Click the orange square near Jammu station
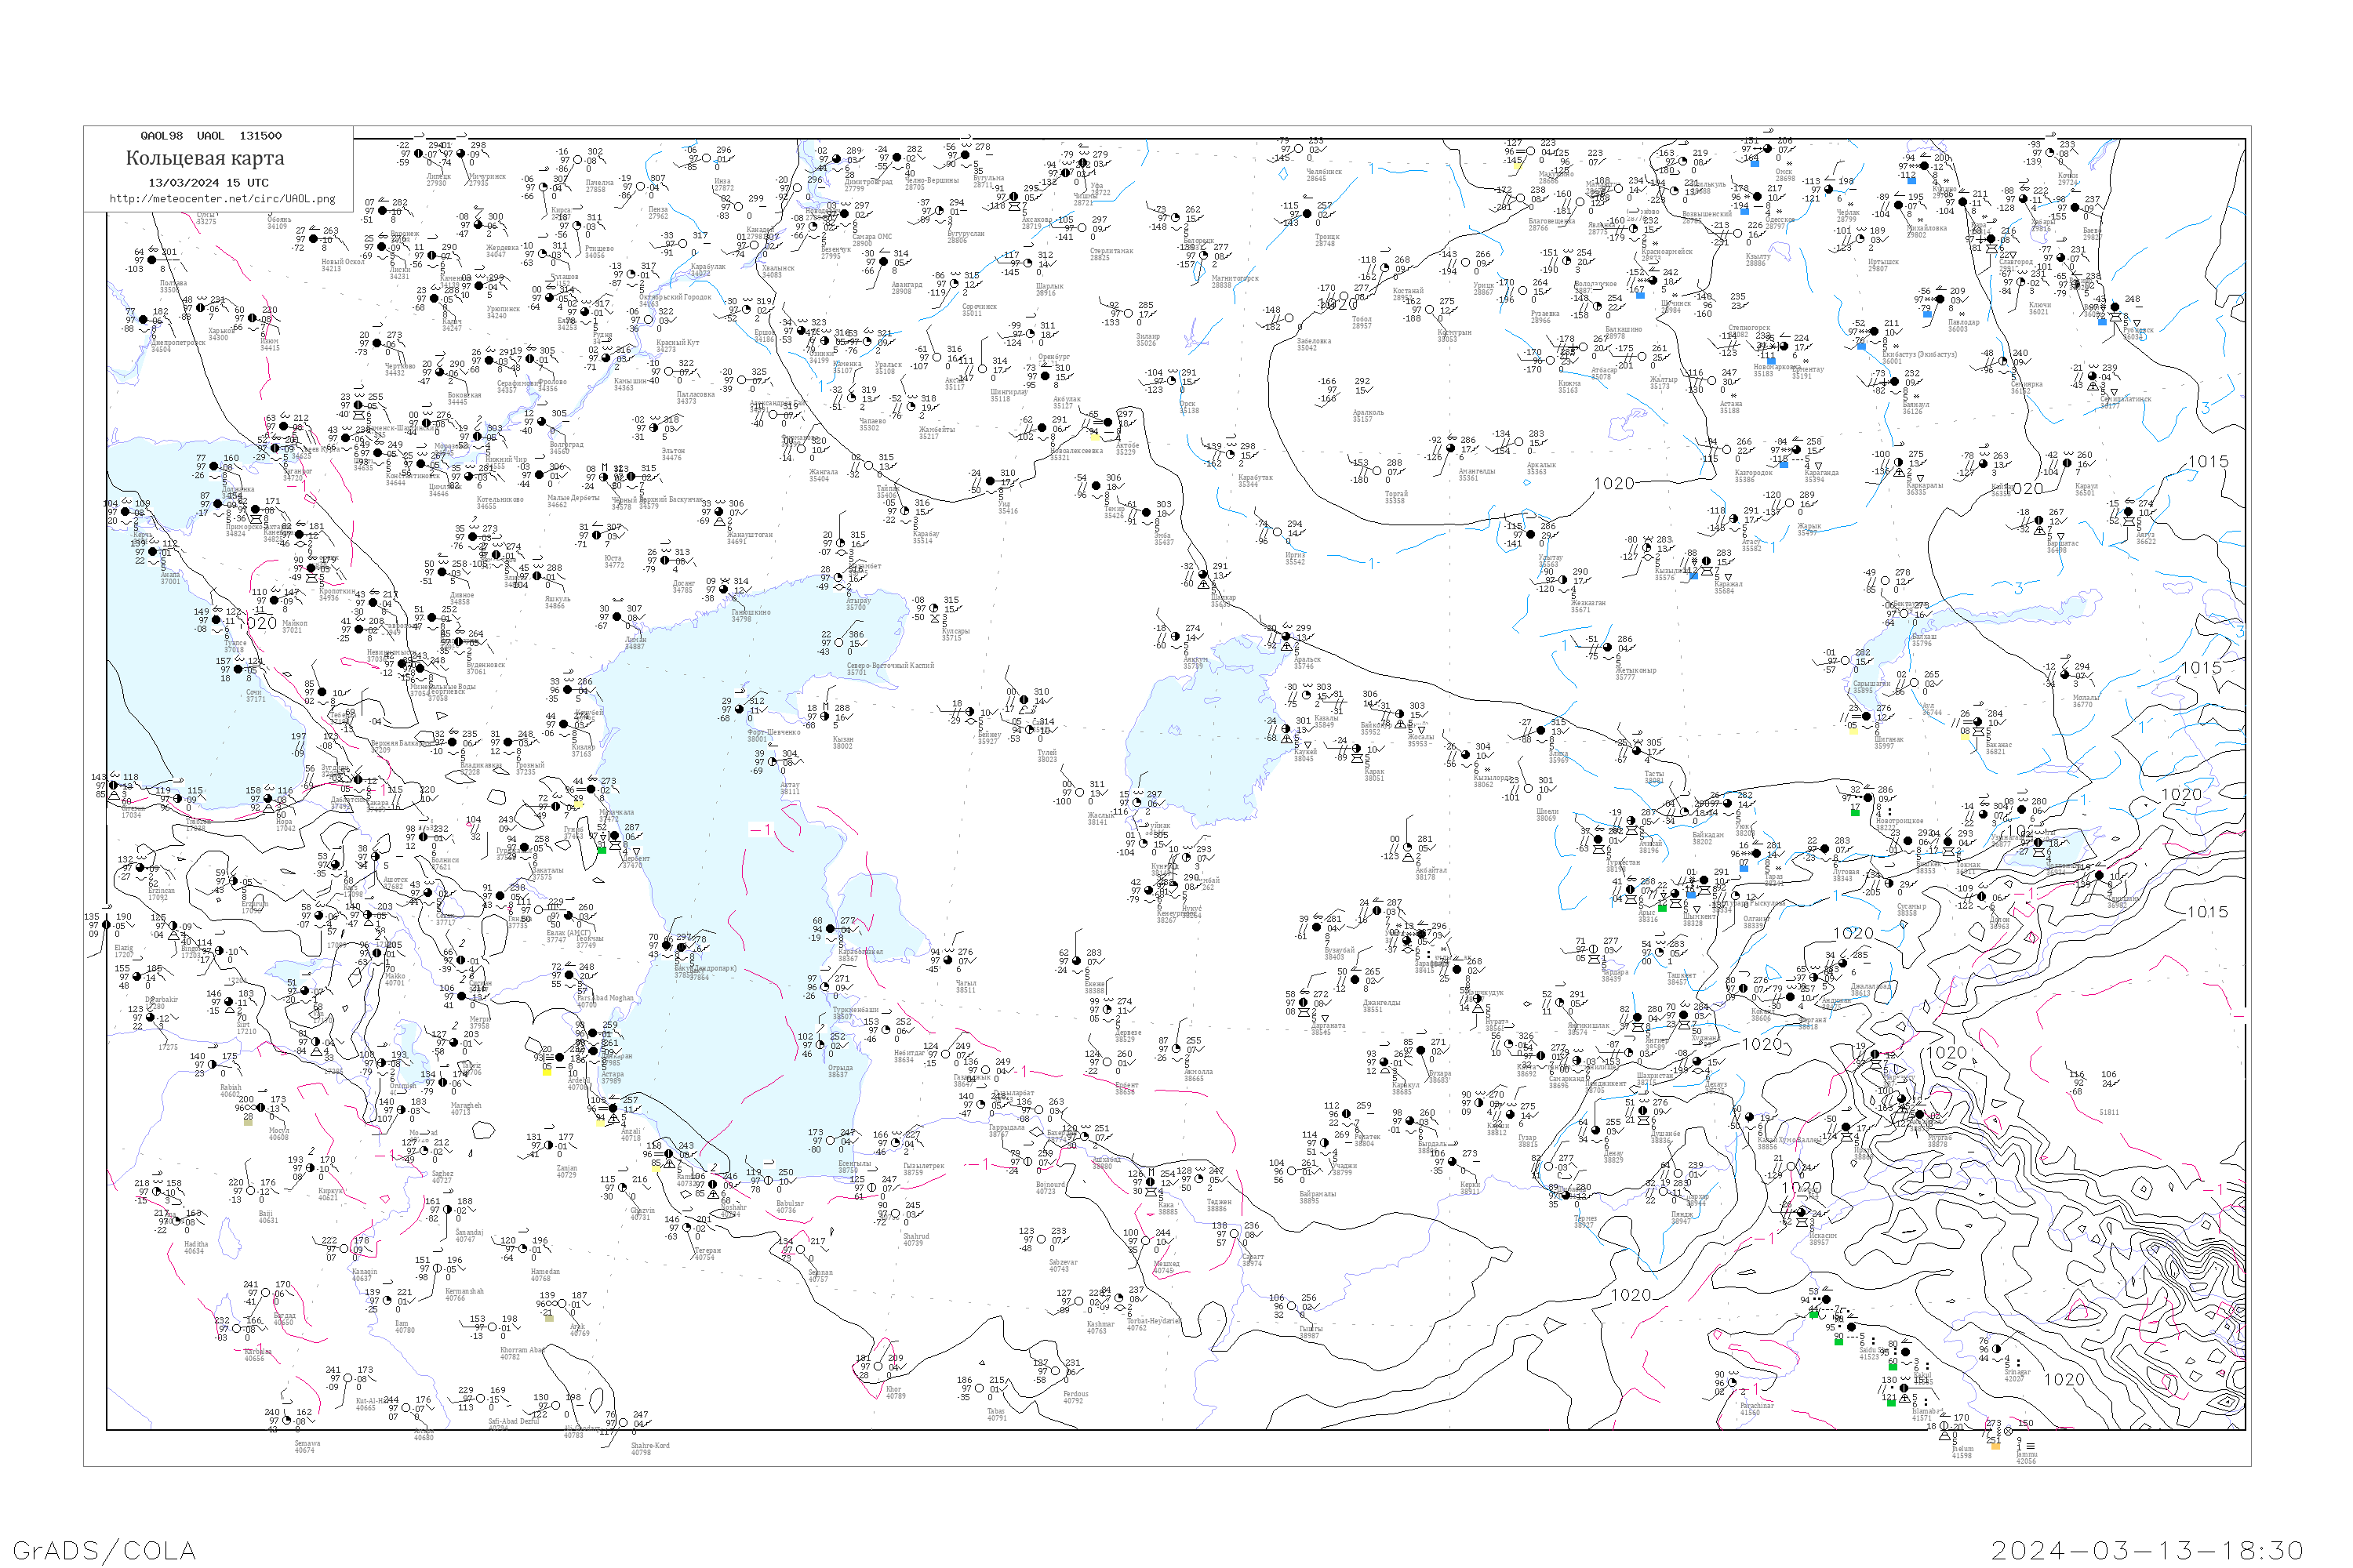 pos(1996,1446)
